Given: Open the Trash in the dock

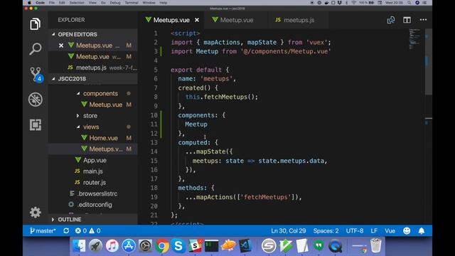Looking at the screenshot, I should tap(376, 245).
